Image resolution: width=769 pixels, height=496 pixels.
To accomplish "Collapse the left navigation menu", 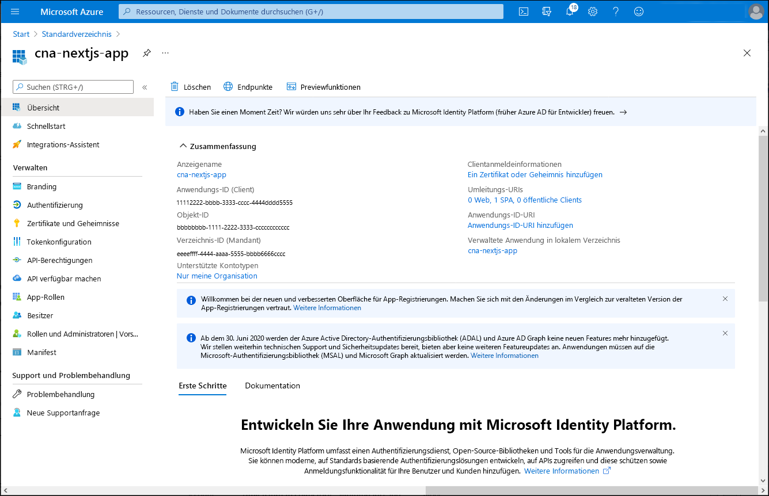I will click(145, 87).
